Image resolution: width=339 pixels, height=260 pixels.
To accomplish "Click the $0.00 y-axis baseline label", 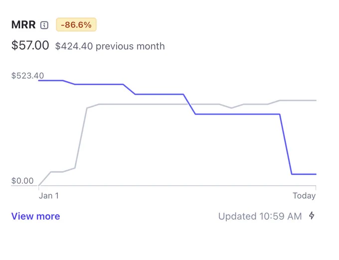I will click(x=22, y=181).
